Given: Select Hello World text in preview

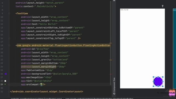Looking at the screenshot, I should tap(124, 10).
